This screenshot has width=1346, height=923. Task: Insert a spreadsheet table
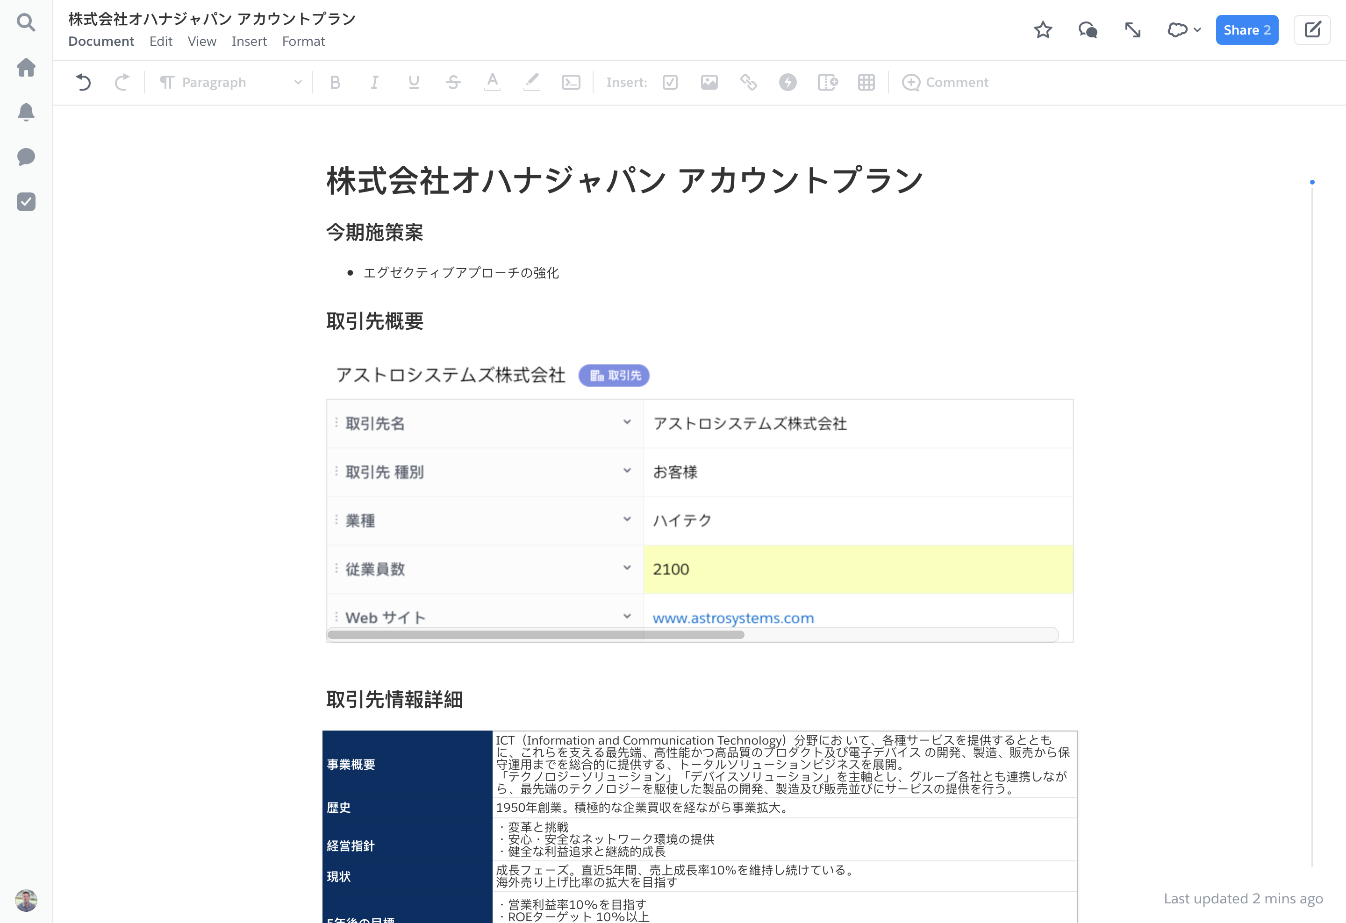(x=866, y=82)
